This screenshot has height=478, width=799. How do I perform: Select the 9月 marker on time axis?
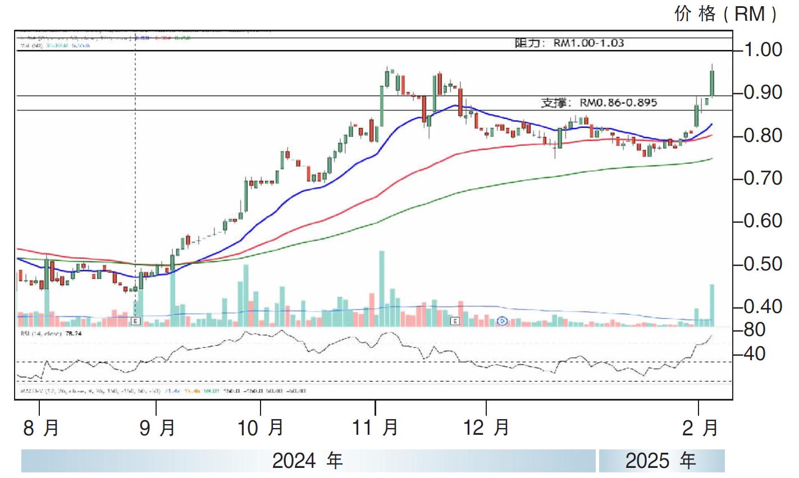[158, 428]
